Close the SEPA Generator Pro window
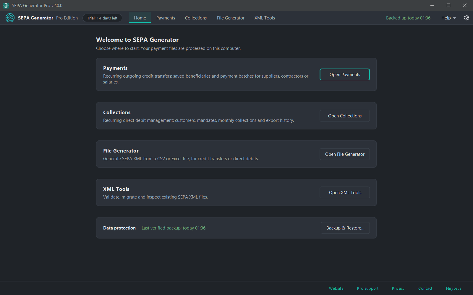The image size is (473, 295). 465,5
